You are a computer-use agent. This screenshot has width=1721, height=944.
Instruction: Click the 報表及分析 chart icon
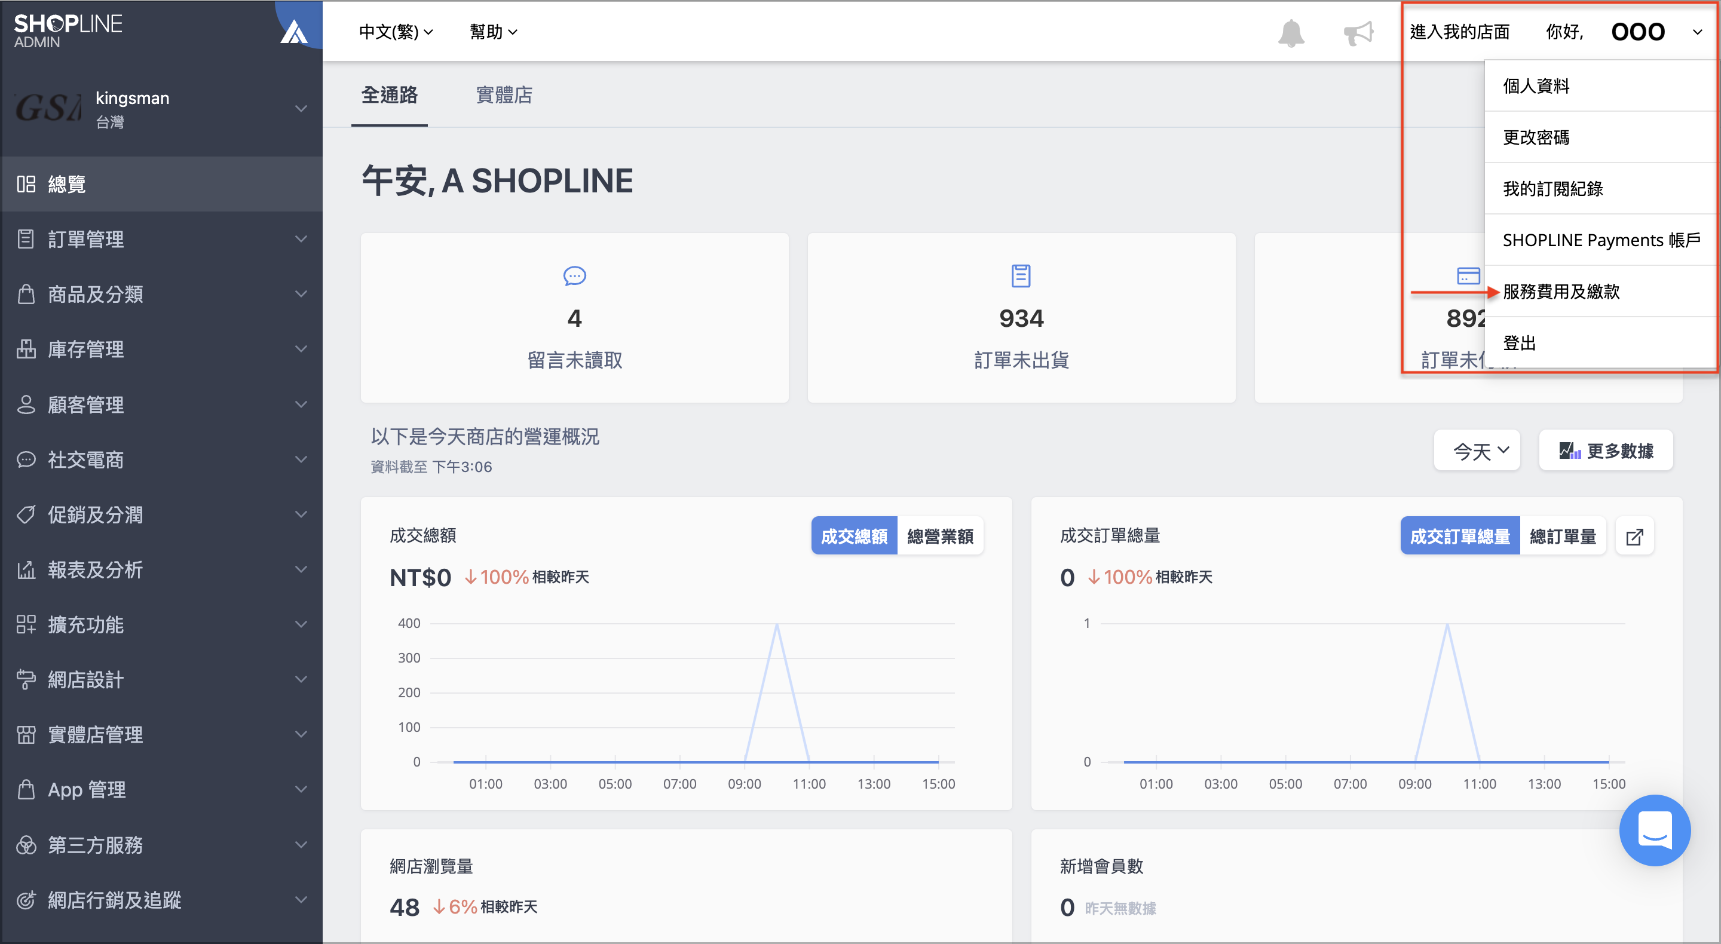[x=26, y=570]
